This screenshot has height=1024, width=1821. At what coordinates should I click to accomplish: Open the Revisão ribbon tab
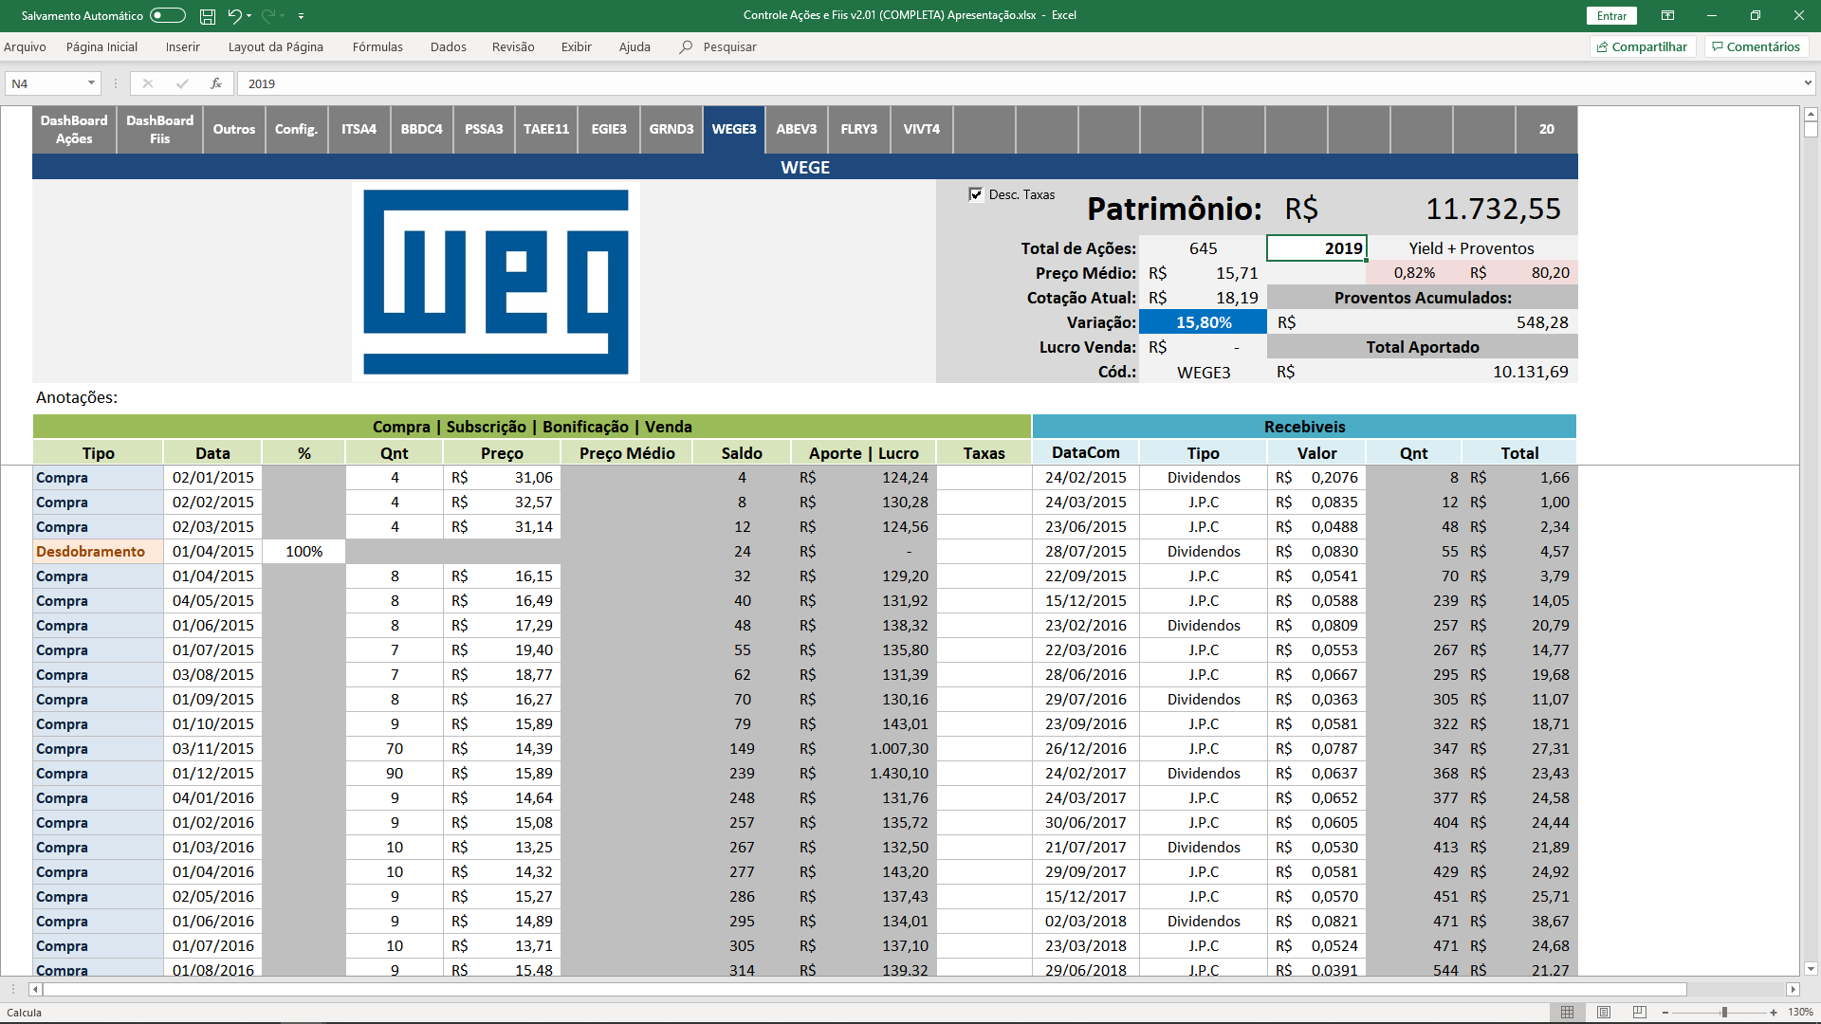pos(513,46)
